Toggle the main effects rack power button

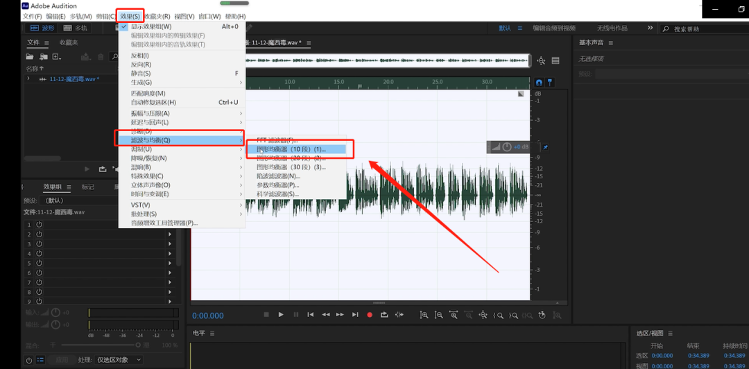click(29, 359)
